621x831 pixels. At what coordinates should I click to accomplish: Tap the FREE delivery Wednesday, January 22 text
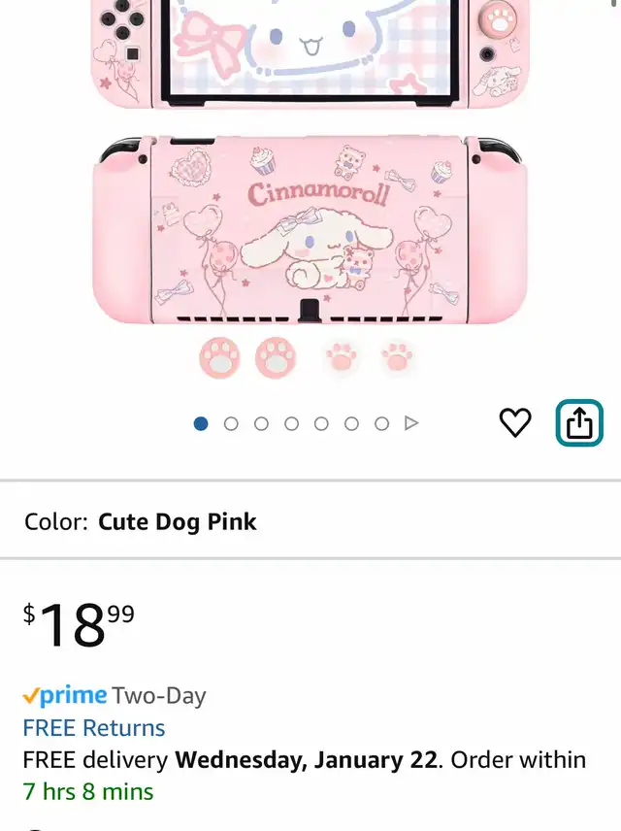tap(231, 760)
